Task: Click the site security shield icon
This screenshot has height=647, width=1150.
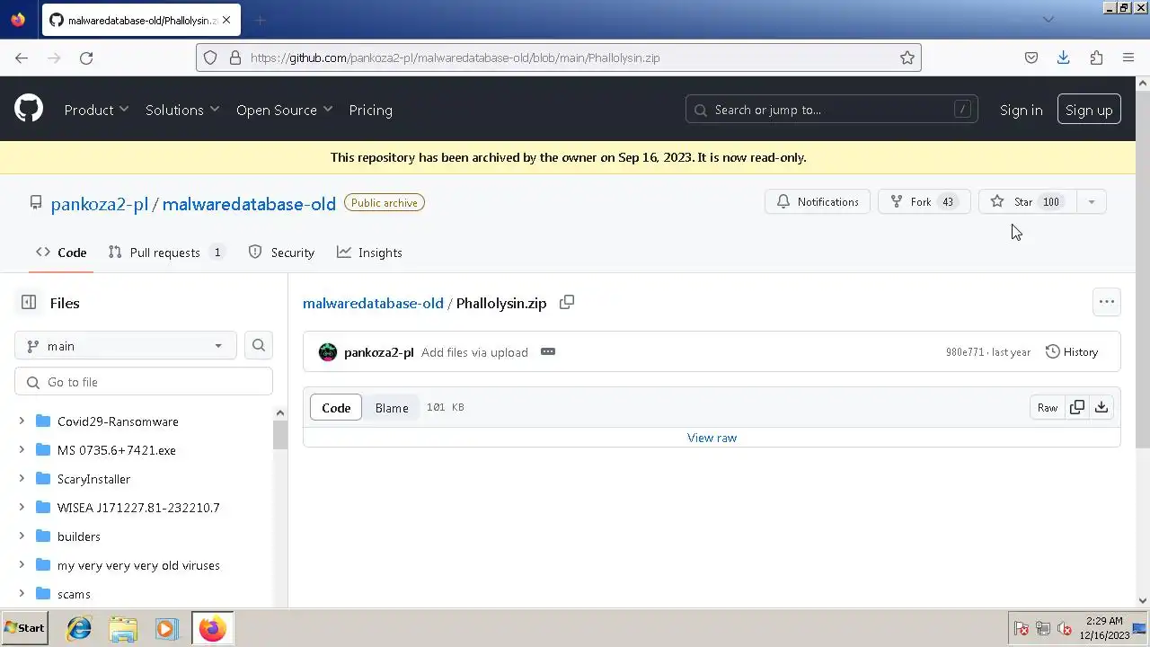Action: 210,58
